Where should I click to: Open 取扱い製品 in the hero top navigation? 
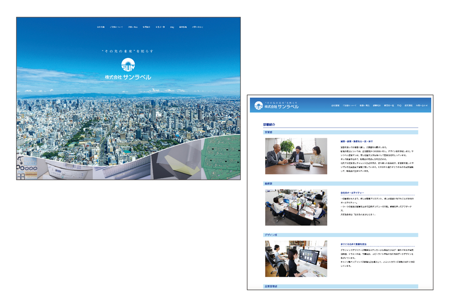133,27
